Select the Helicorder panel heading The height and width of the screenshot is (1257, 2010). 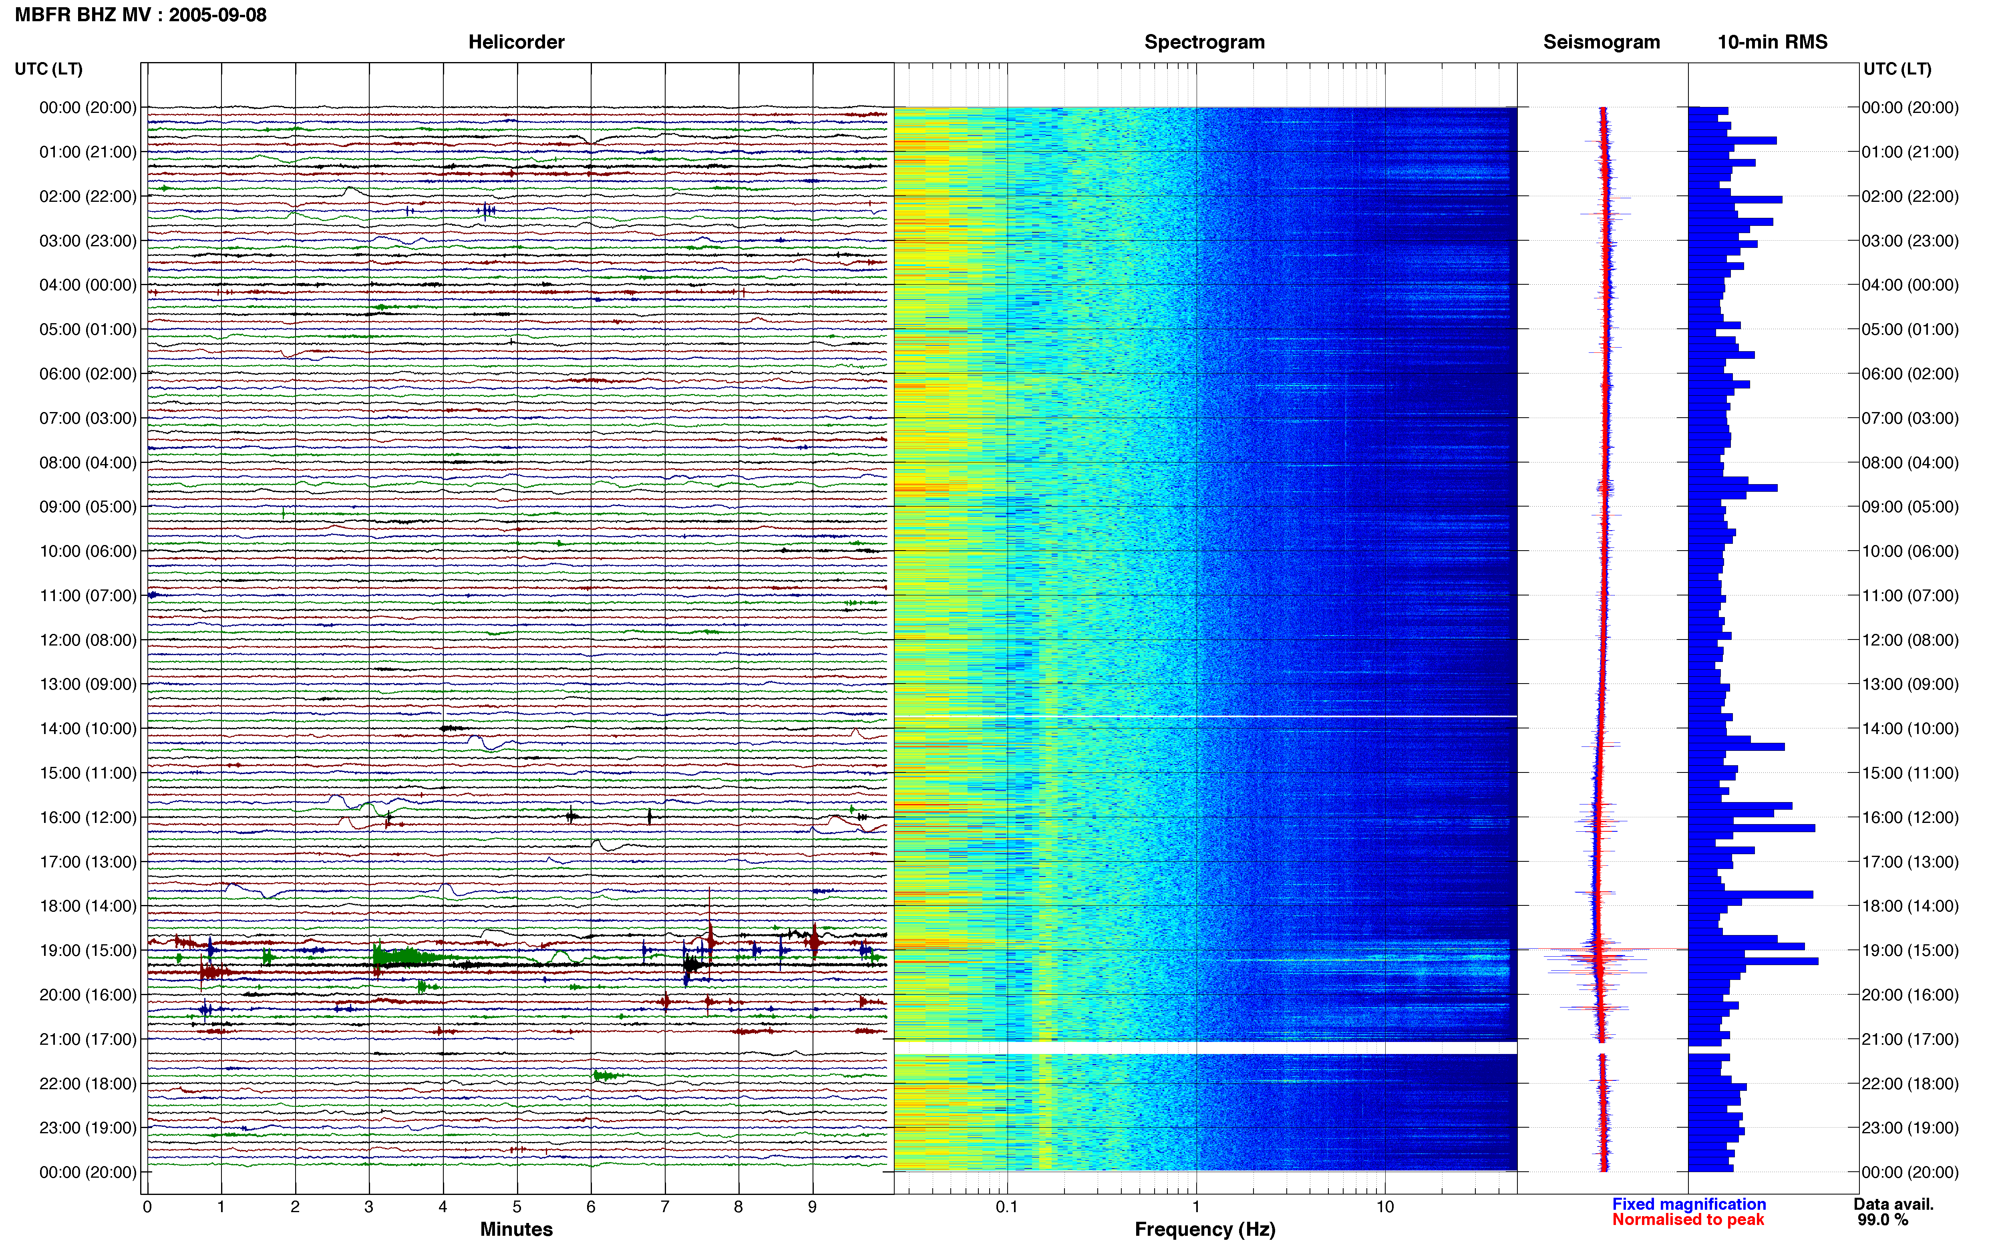click(516, 42)
